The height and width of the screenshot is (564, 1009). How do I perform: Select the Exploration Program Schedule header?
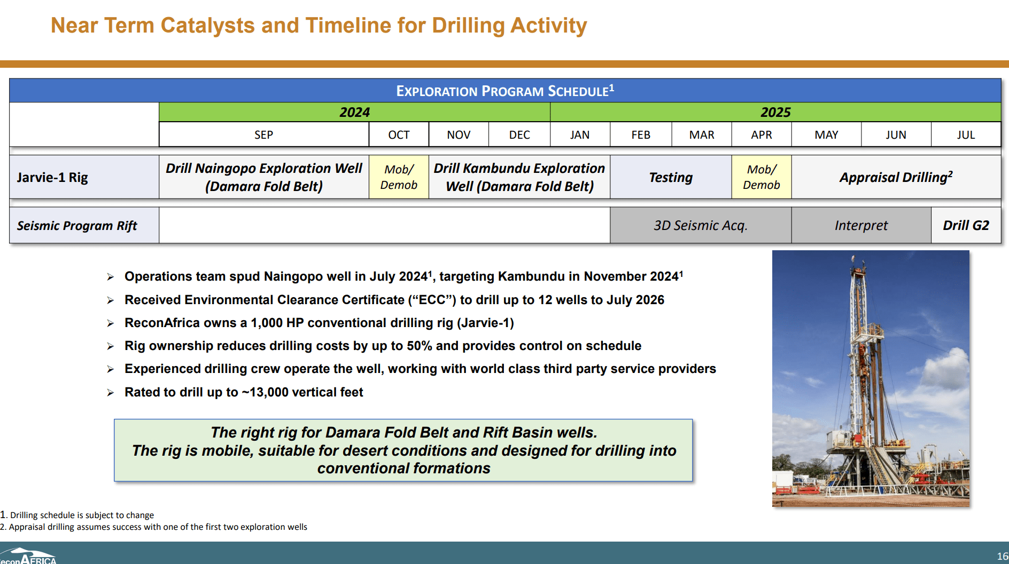click(506, 91)
